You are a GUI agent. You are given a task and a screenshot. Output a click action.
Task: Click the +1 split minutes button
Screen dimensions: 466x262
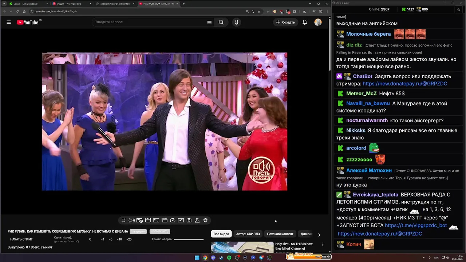pyautogui.click(x=103, y=239)
